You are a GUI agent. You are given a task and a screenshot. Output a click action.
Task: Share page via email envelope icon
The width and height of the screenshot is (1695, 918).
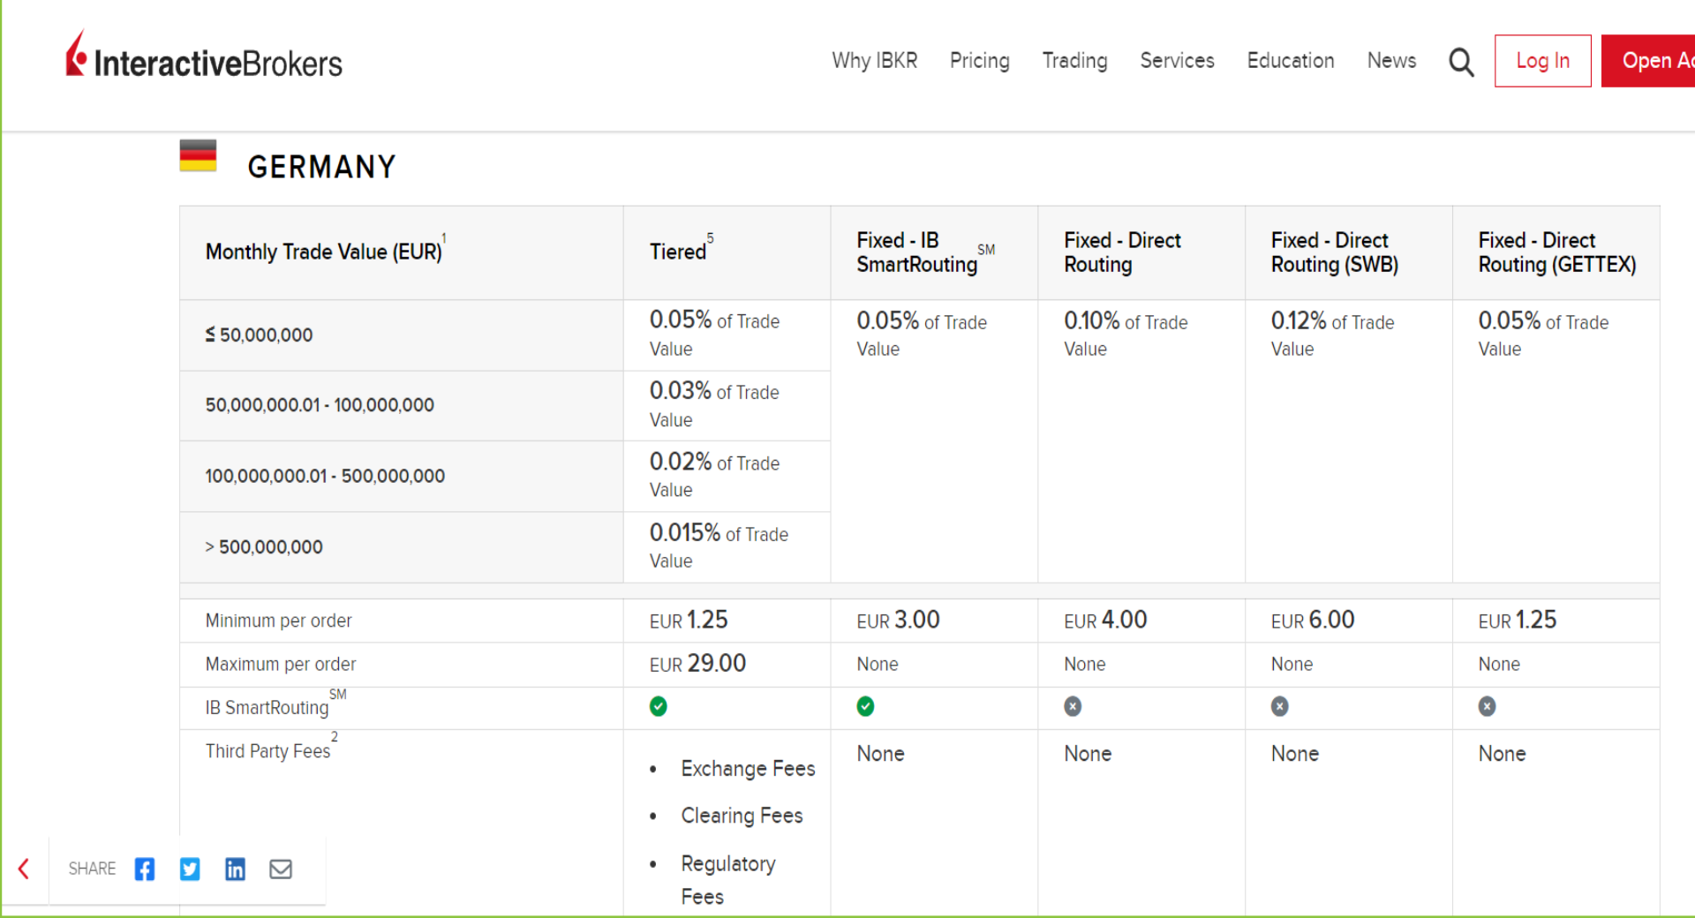click(281, 869)
